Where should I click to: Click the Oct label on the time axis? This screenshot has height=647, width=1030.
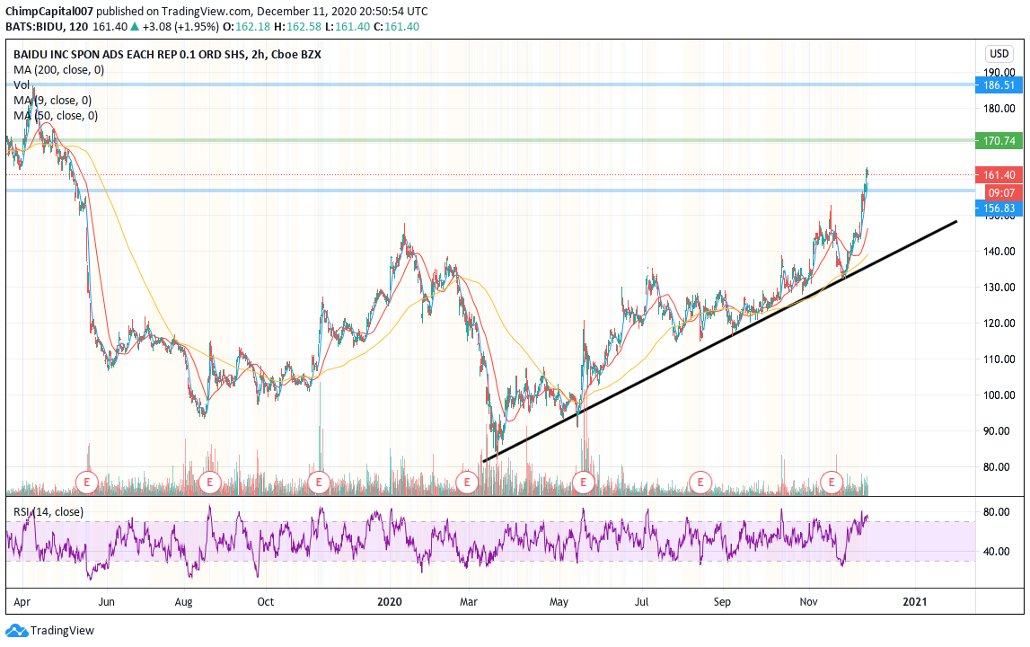click(x=266, y=602)
